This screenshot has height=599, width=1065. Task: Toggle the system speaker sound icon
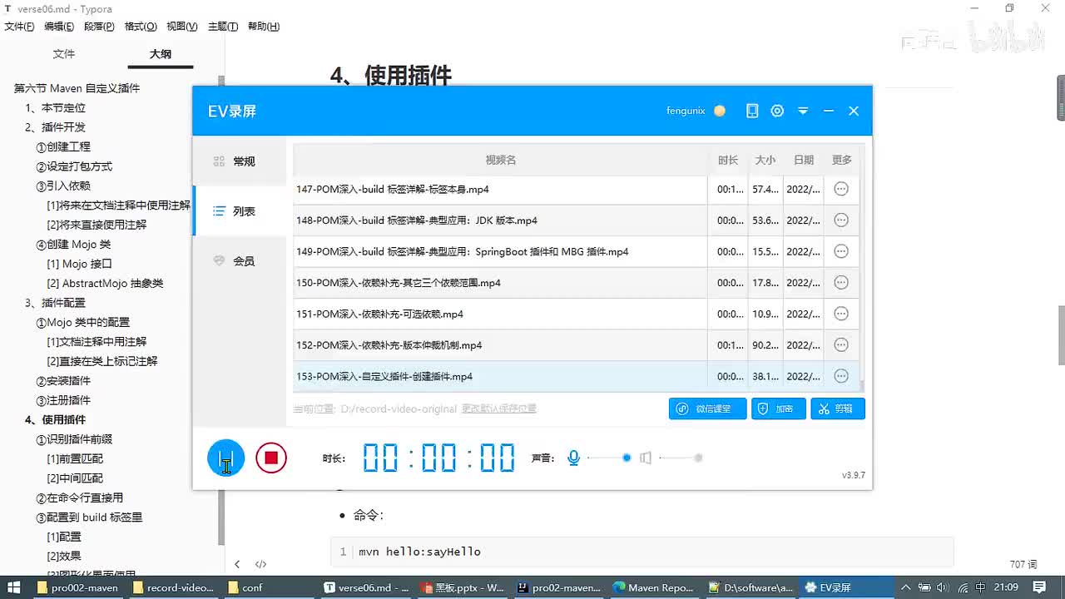(x=646, y=458)
